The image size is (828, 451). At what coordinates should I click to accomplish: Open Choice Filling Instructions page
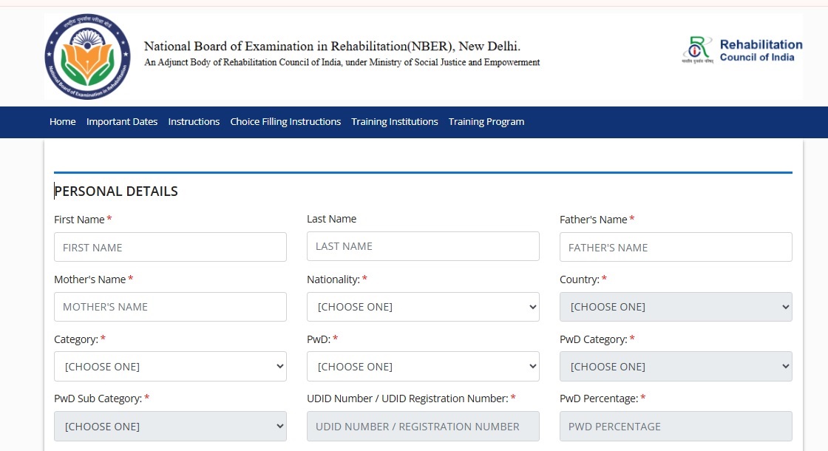[285, 122]
